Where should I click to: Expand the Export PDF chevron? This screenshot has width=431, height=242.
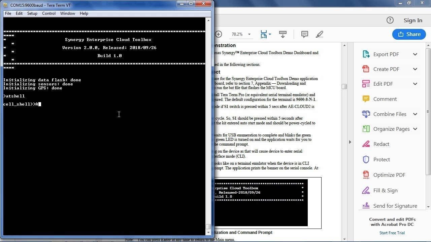pos(415,54)
